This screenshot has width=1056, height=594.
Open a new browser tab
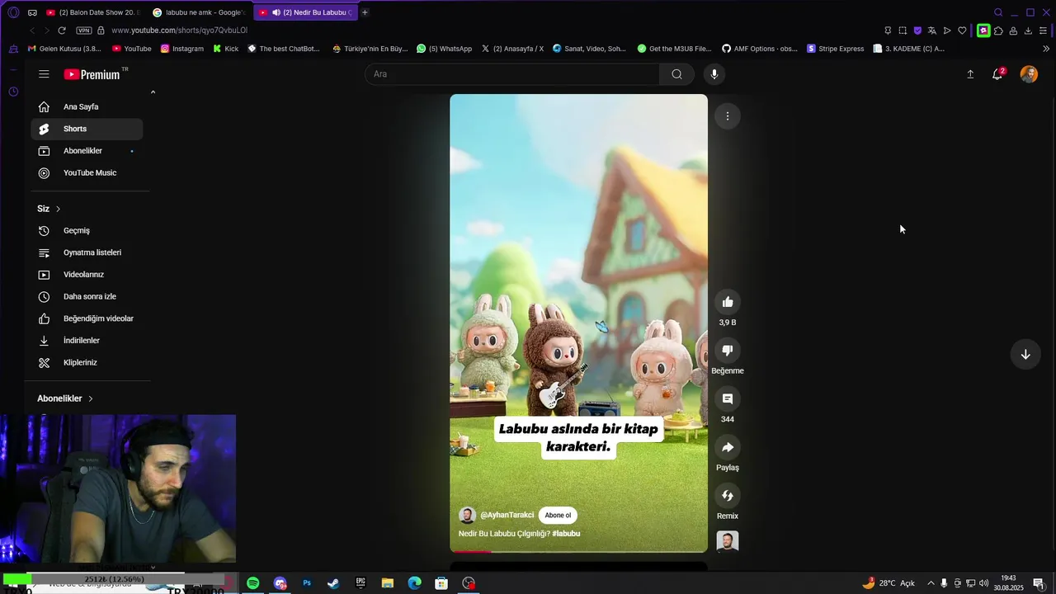pyautogui.click(x=365, y=12)
